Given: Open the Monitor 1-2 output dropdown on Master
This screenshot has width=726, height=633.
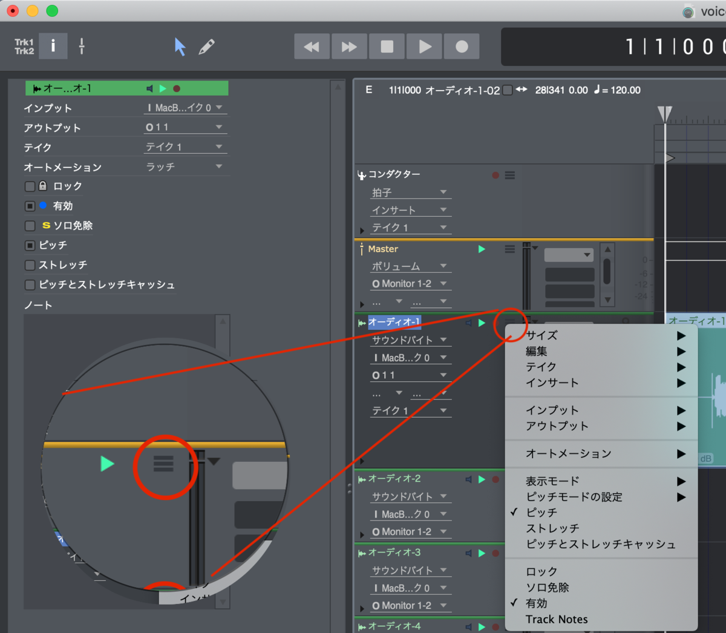Looking at the screenshot, I should tap(410, 283).
